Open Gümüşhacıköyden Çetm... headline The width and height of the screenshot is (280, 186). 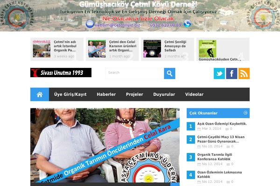(221, 60)
